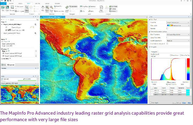Expand the Connections section arrow

[x=10, y=59]
